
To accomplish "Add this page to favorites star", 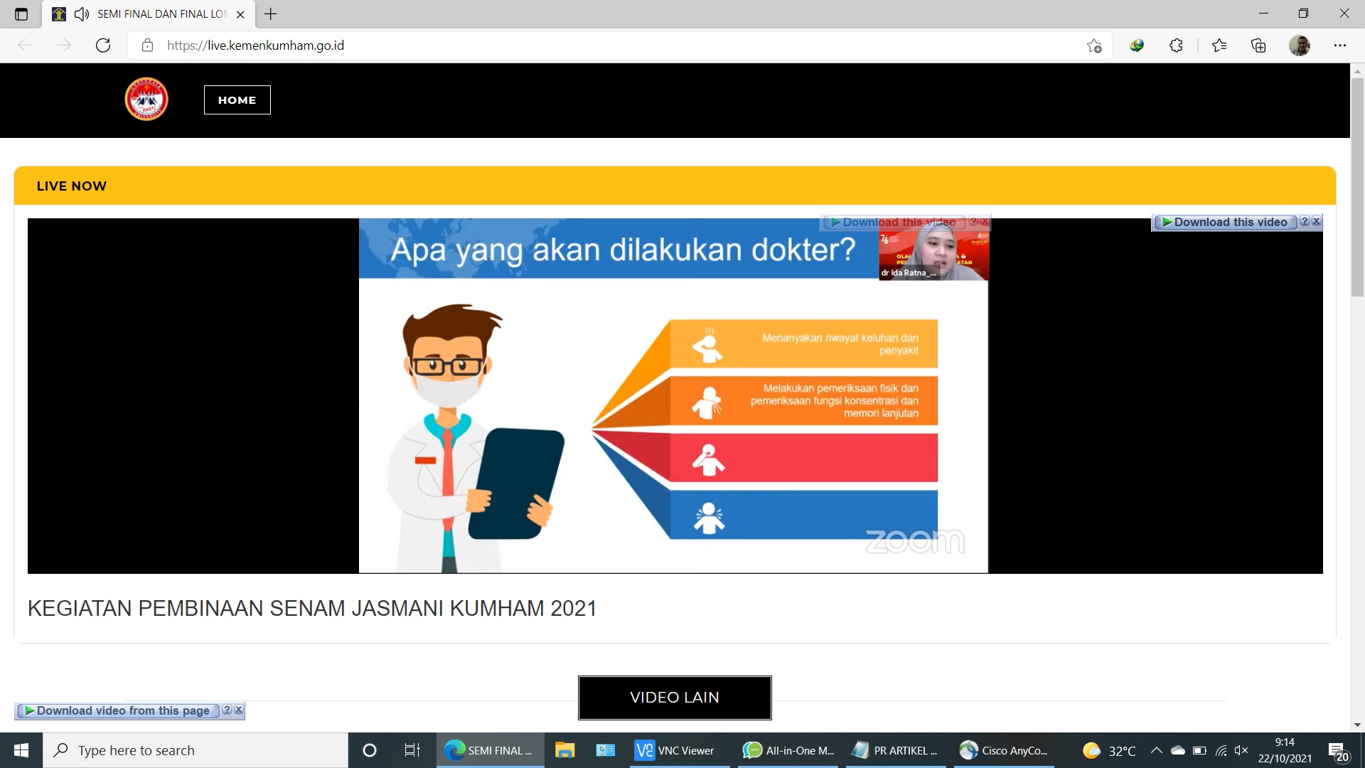I will click(1093, 46).
